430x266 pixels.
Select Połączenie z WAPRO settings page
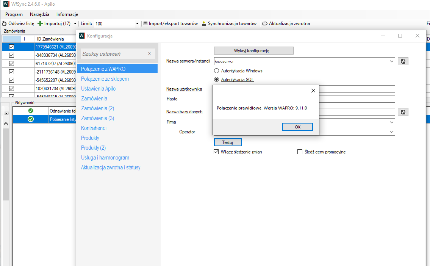pos(117,69)
